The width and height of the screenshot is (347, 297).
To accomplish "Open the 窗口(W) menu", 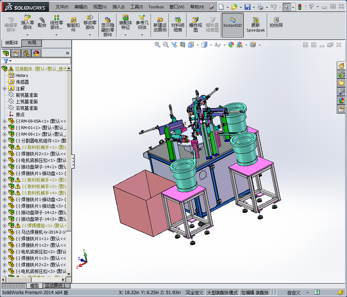I will [x=177, y=7].
